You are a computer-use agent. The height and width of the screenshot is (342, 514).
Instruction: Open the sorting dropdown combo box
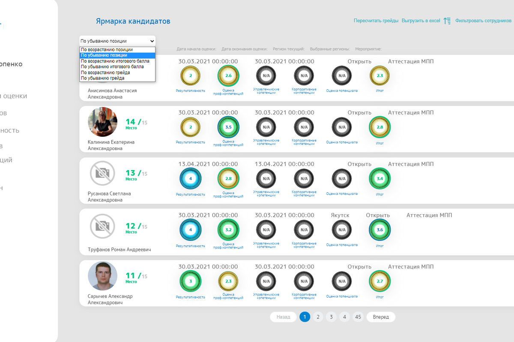coord(117,41)
